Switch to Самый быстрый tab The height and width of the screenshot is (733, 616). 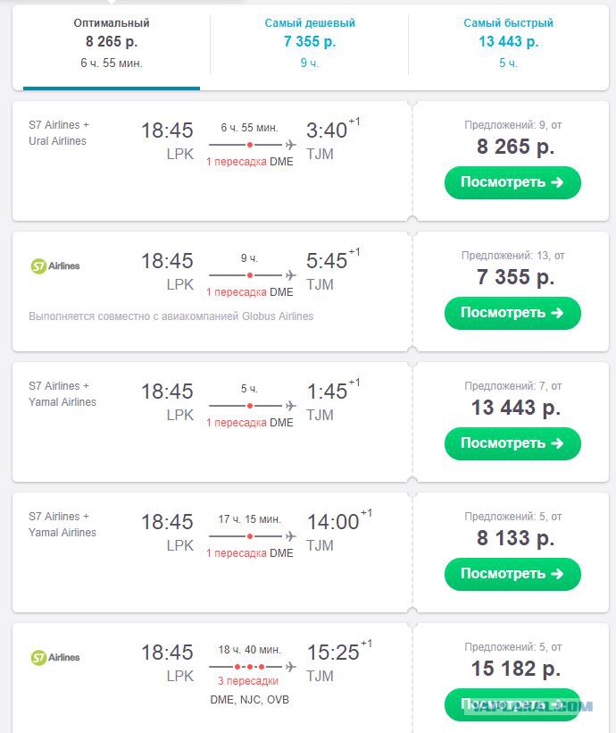click(x=508, y=43)
